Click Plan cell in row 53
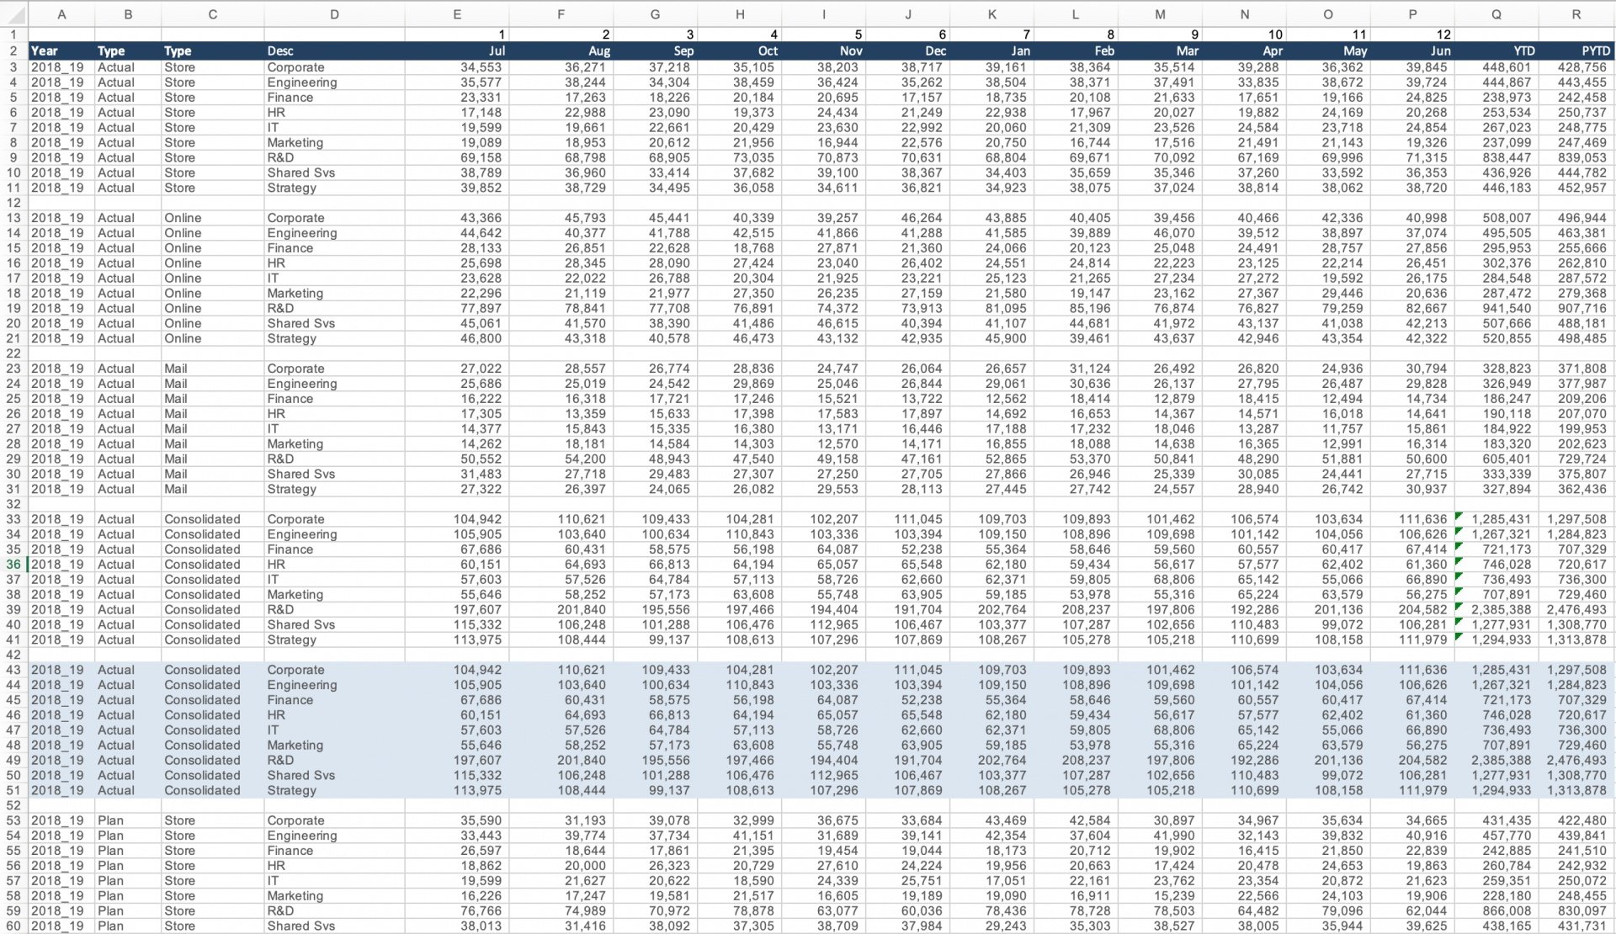Screen dimensions: 1616x934 click(128, 820)
